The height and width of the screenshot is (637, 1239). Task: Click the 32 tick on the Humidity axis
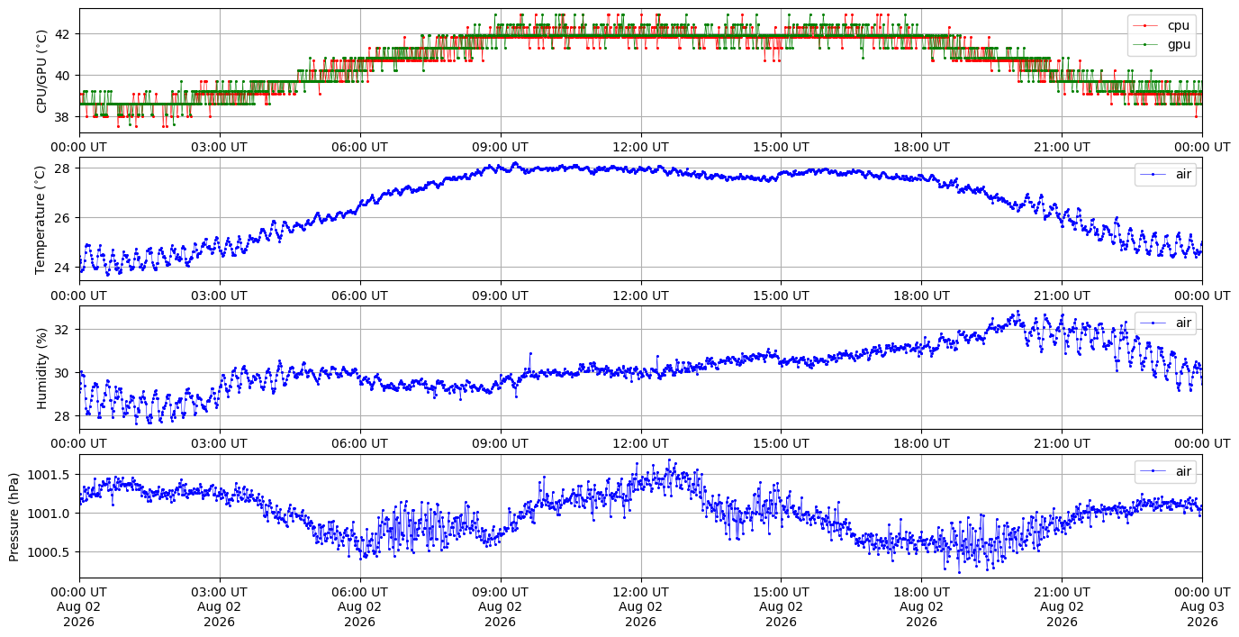(64, 330)
